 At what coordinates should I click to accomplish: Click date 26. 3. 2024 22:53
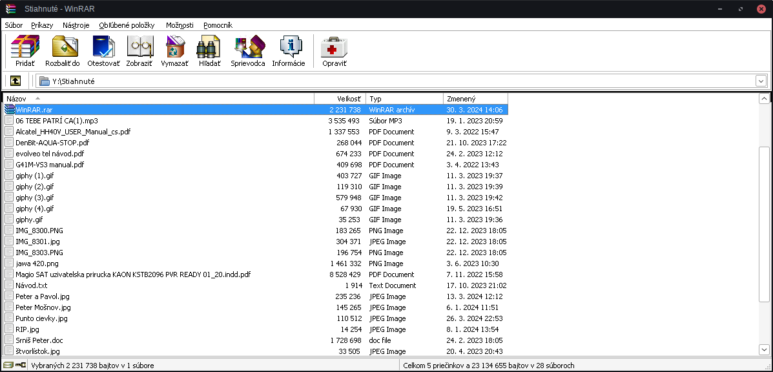coord(475,319)
